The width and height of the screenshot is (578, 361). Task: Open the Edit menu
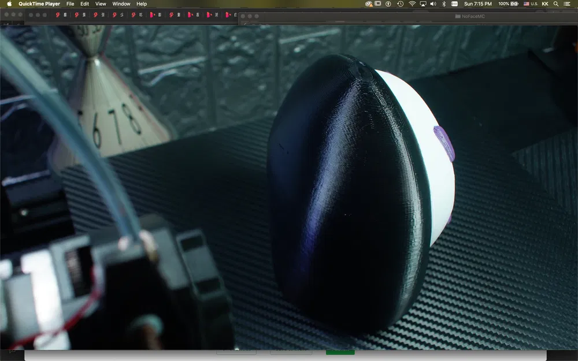[x=85, y=3]
